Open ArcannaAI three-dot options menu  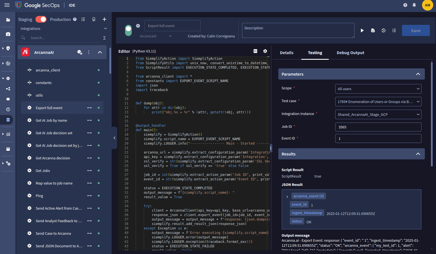click(89, 52)
